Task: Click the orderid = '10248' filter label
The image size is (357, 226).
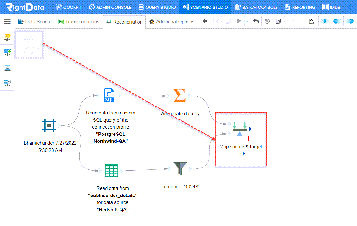Action: coord(181,187)
